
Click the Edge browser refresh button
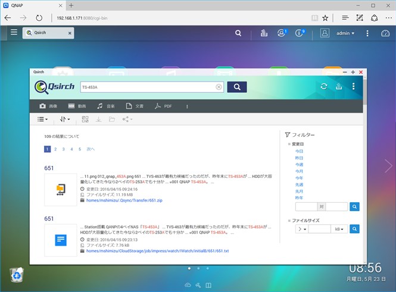coord(39,18)
